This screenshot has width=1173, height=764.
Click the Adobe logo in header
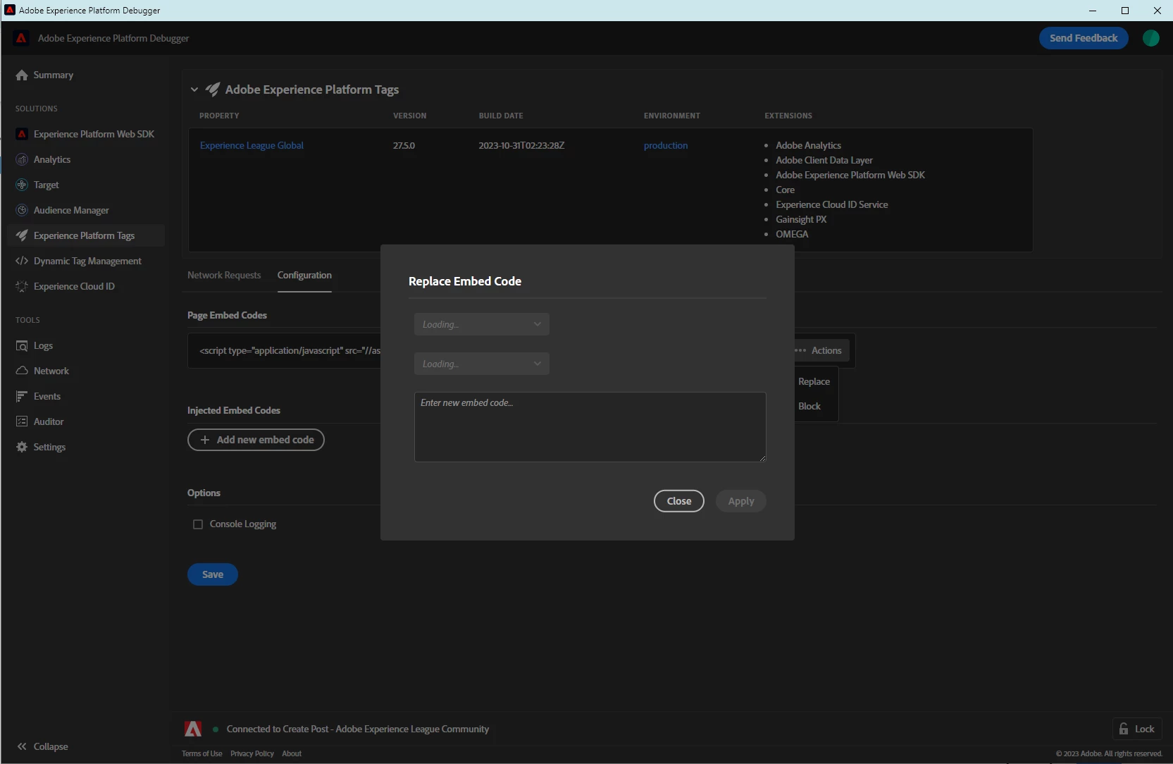(x=21, y=38)
